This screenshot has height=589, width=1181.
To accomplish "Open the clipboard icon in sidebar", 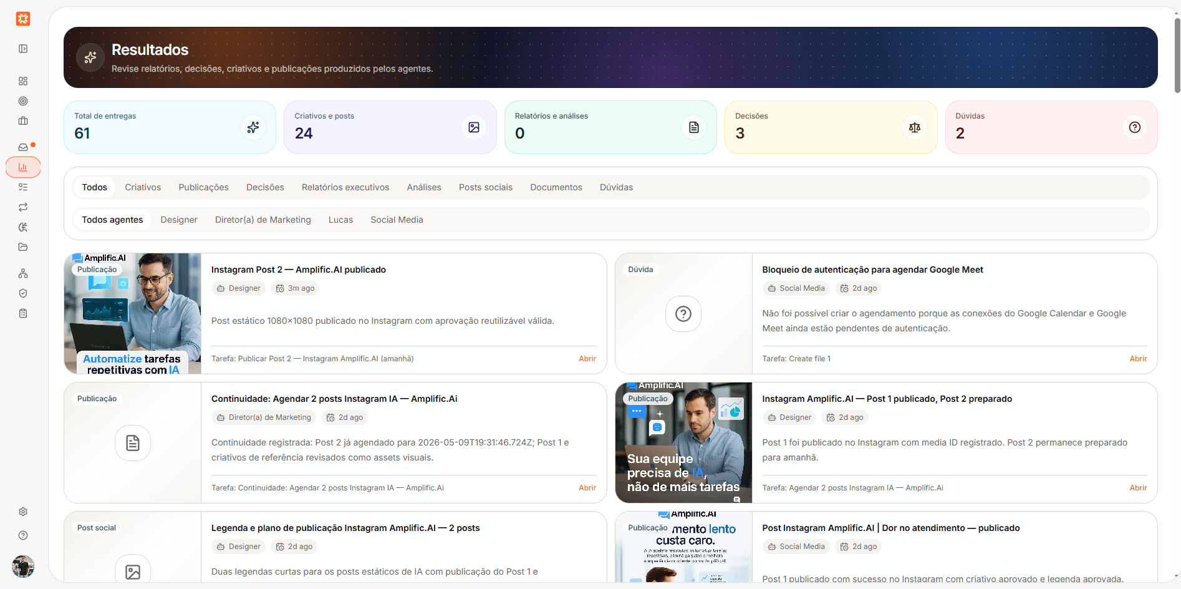I will 23,313.
